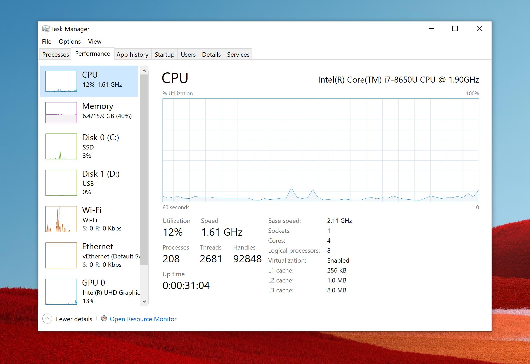Click the Disk 0 mini graph thumbnail
The width and height of the screenshot is (530, 364).
[61, 146]
